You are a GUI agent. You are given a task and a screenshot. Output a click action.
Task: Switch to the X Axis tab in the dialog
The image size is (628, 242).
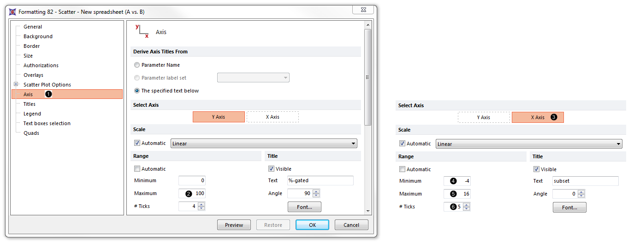(x=273, y=117)
